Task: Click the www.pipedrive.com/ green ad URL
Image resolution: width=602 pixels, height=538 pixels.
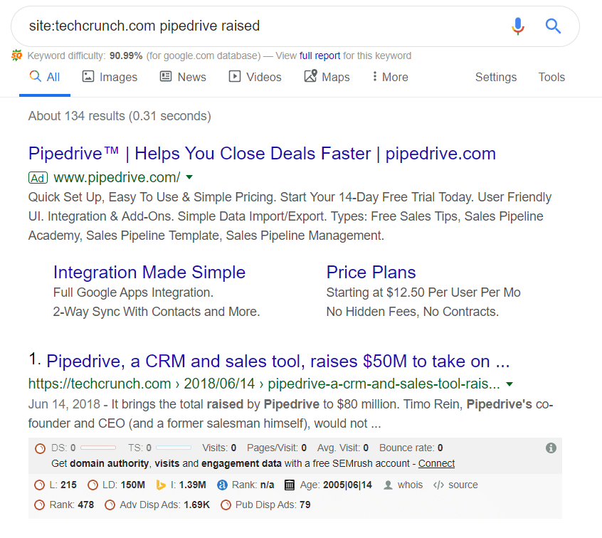Action: click(117, 177)
